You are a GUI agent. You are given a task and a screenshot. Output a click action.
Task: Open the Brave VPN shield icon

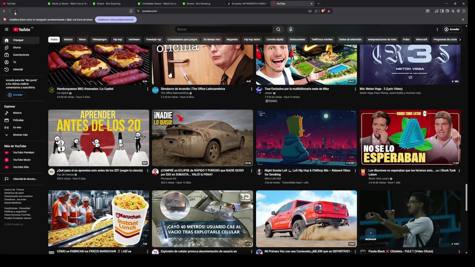pos(458,11)
